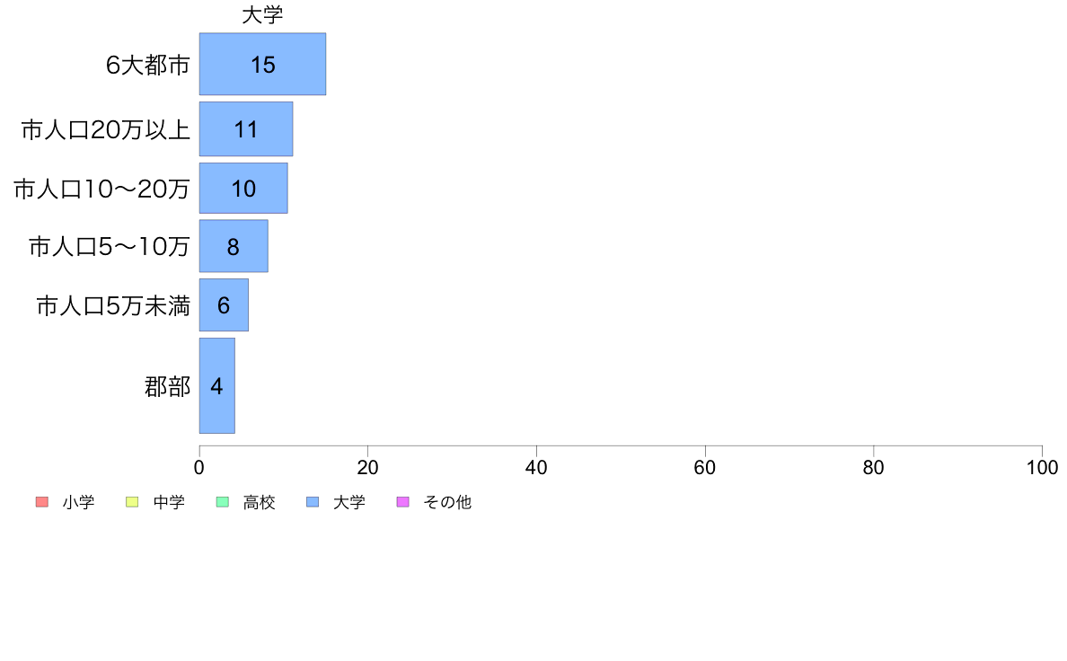
Task: Select the 市人口10〜20万 bar showing 10
Action: 243,188
